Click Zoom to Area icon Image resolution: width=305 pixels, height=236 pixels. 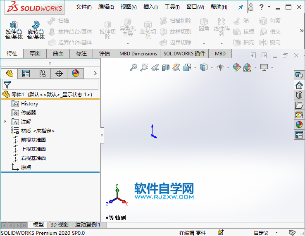coord(144,67)
